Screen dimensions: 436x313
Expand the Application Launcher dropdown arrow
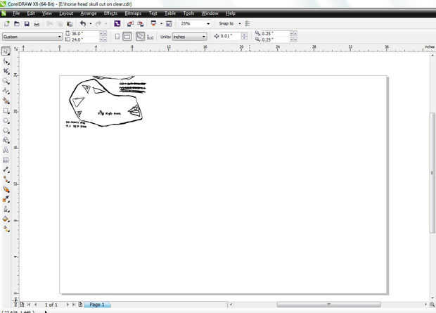click(161, 24)
